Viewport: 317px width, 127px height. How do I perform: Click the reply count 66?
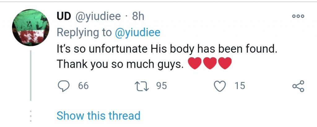(x=83, y=86)
